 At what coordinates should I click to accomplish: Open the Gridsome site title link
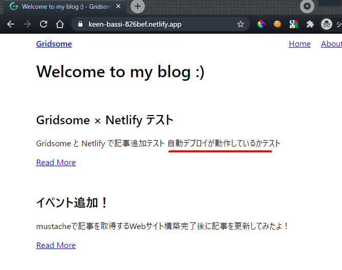pyautogui.click(x=54, y=44)
